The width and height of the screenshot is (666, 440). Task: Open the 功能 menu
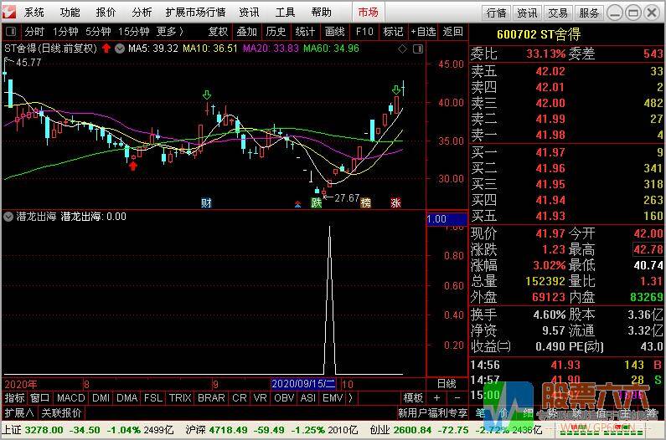[x=70, y=13]
